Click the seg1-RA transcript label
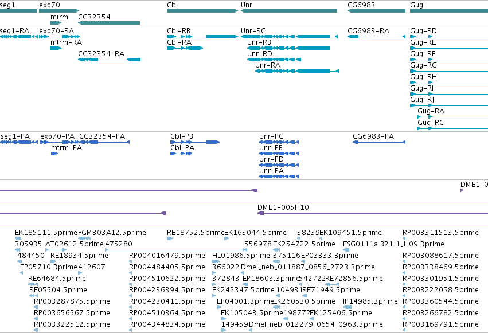This screenshot has height=333, width=488. [15, 31]
